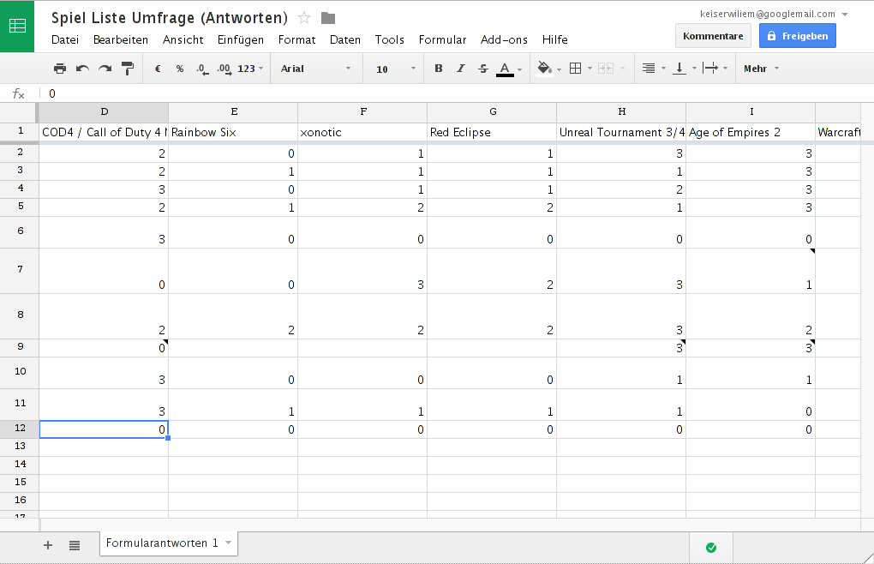Open the Formular menu

[x=443, y=39]
